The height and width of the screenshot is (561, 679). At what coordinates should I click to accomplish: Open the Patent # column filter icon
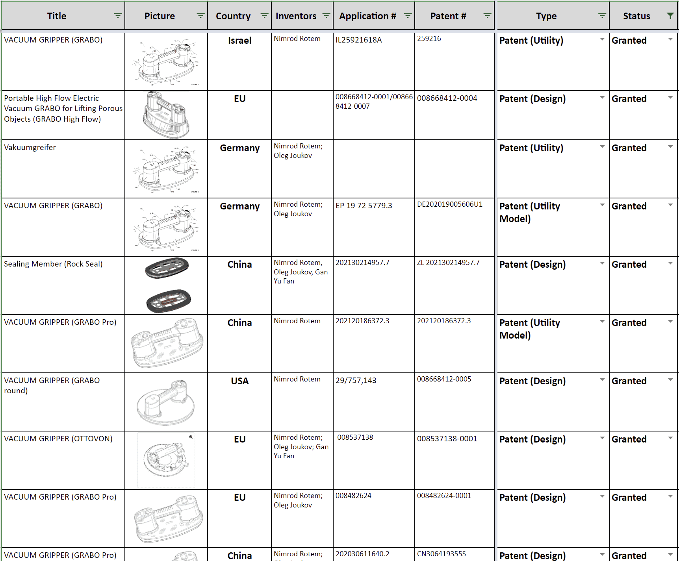pos(487,16)
